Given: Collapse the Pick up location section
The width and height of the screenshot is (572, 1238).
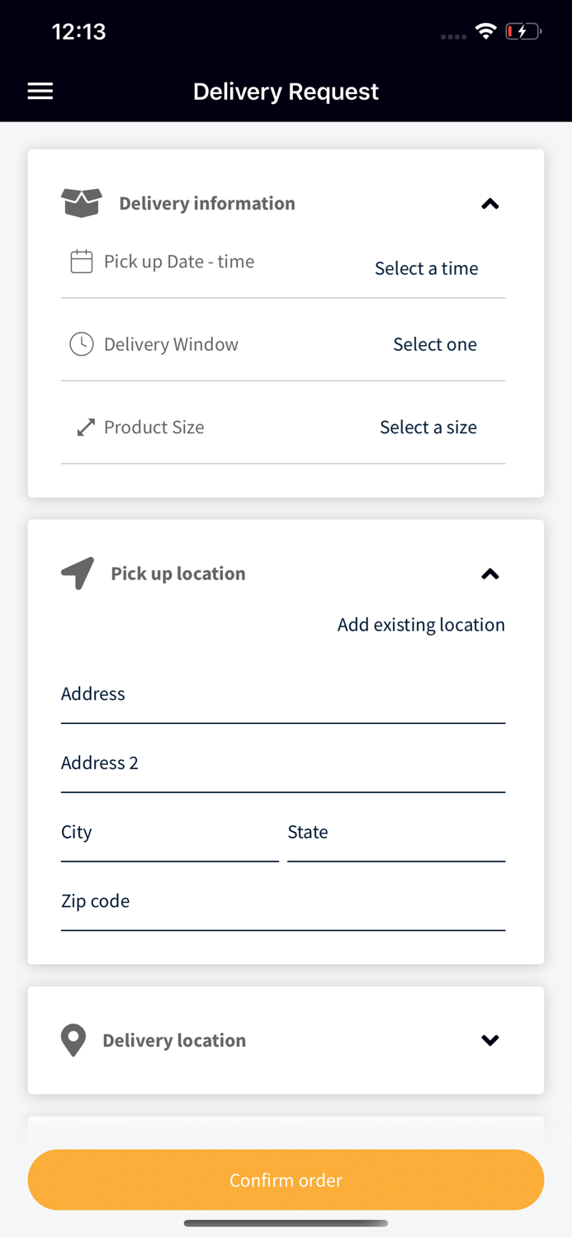Looking at the screenshot, I should (x=490, y=574).
